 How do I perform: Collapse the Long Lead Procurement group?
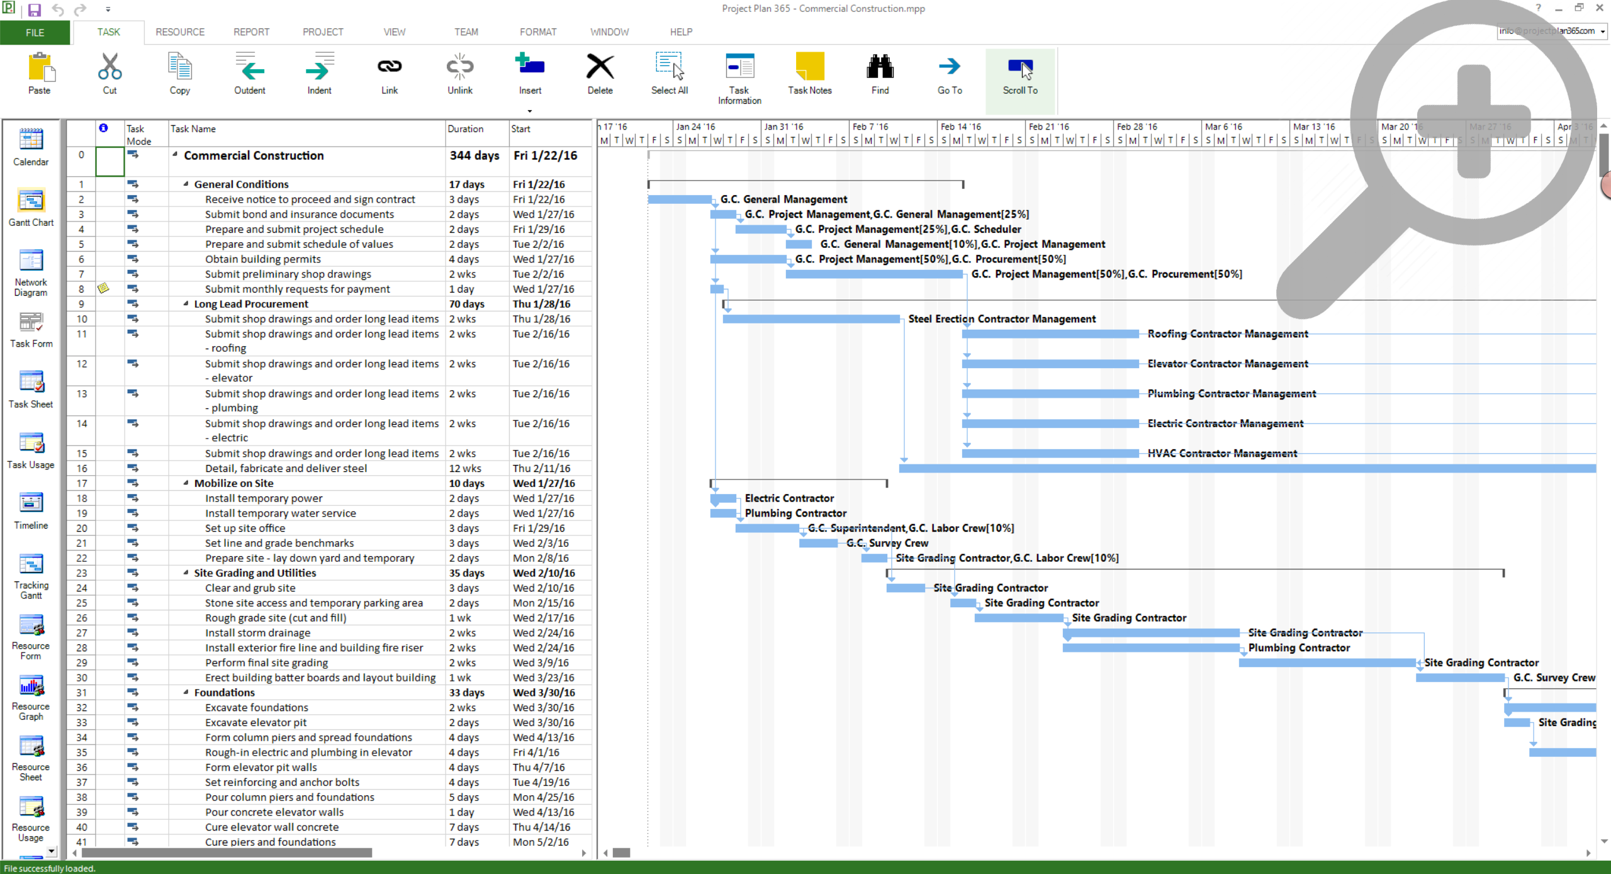click(x=186, y=304)
